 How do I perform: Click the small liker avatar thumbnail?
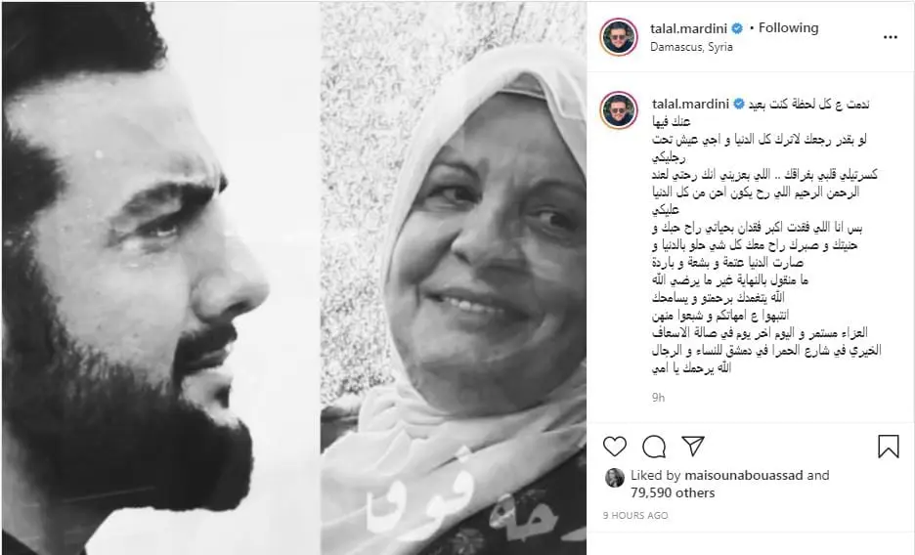[x=615, y=478]
